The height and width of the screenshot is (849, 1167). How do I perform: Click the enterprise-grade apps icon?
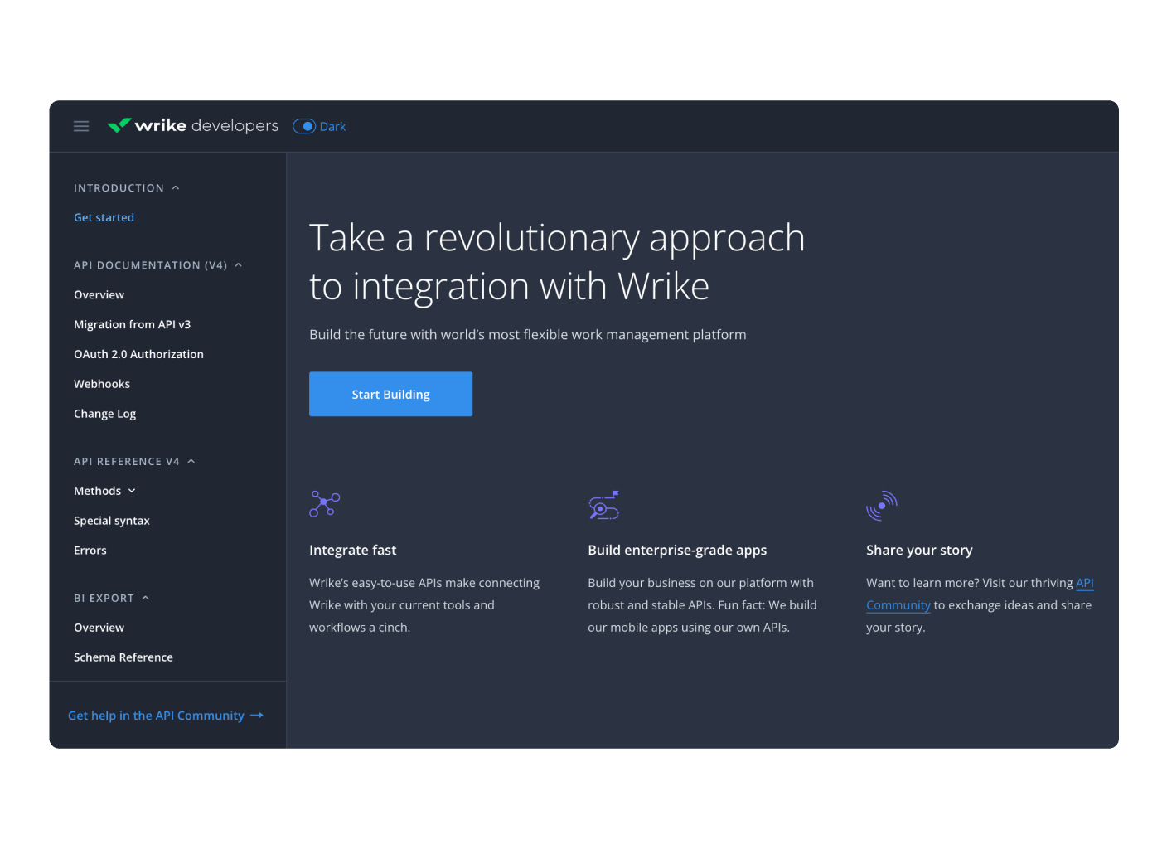(x=603, y=504)
